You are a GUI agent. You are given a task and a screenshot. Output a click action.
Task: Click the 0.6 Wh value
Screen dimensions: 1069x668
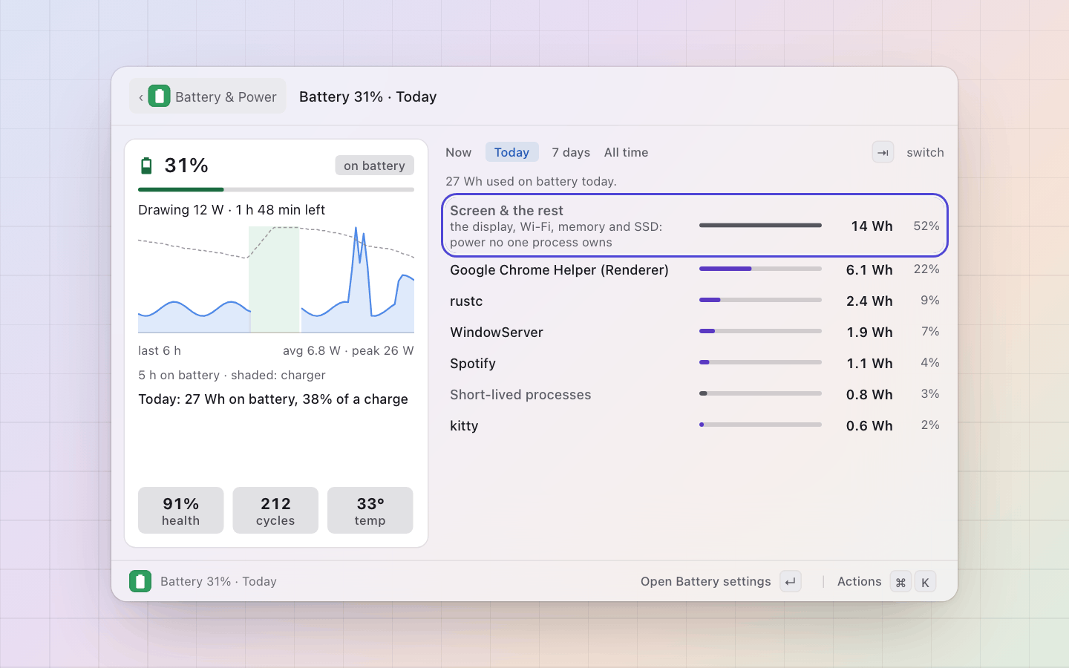point(869,426)
